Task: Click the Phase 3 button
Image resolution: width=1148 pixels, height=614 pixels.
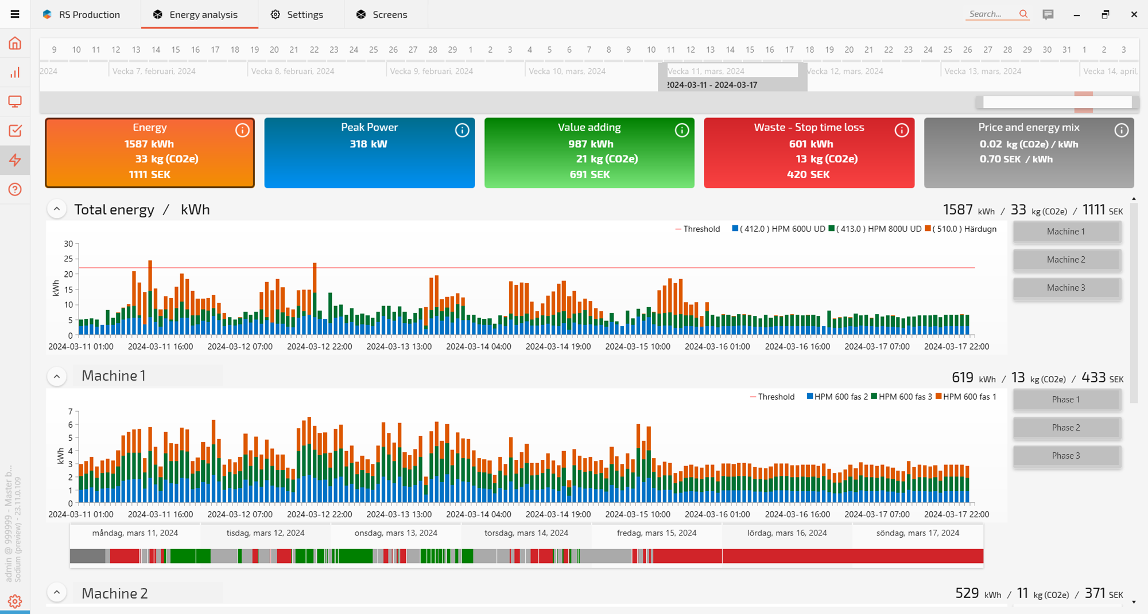Action: coord(1066,456)
